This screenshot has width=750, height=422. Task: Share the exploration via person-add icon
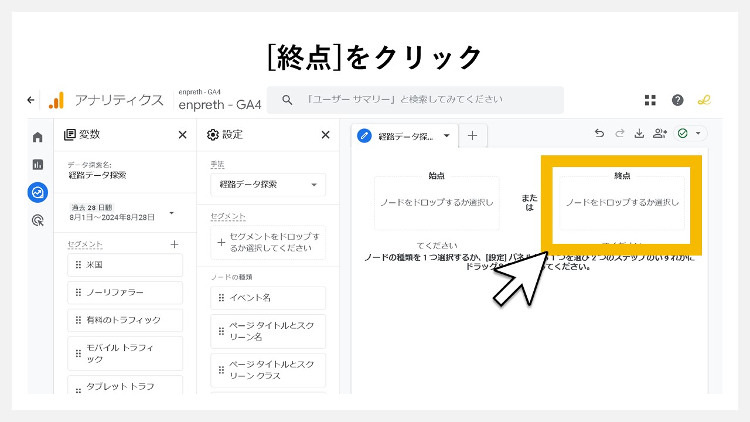(660, 133)
